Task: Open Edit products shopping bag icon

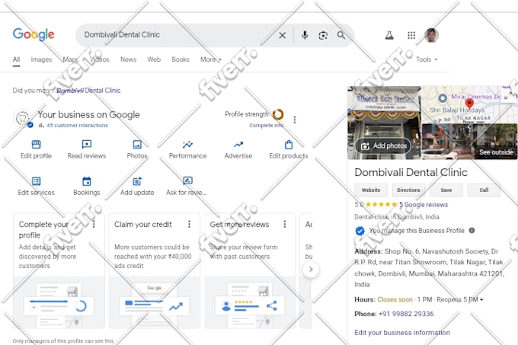Action: (289, 144)
